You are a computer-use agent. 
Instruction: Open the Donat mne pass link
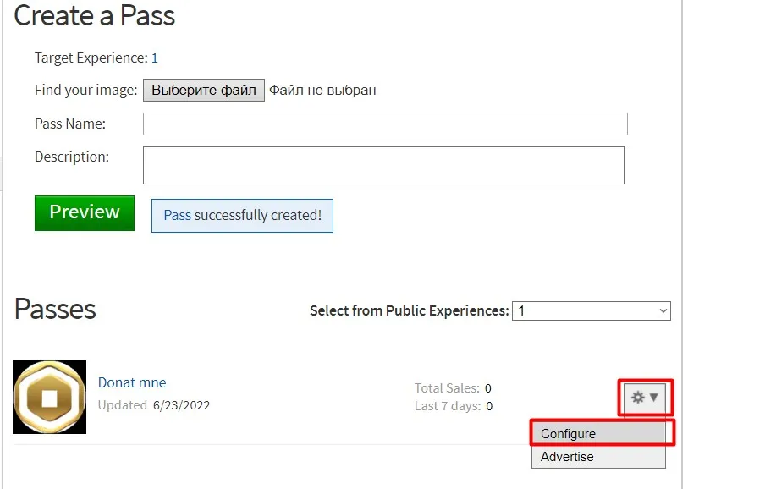point(132,382)
